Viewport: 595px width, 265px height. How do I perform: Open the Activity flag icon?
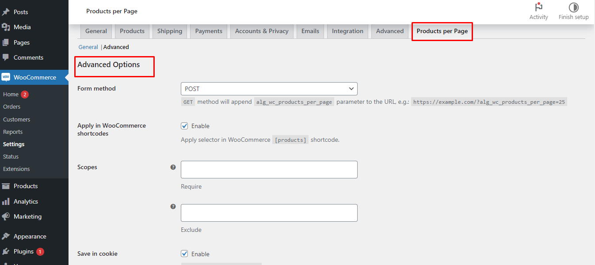538,7
